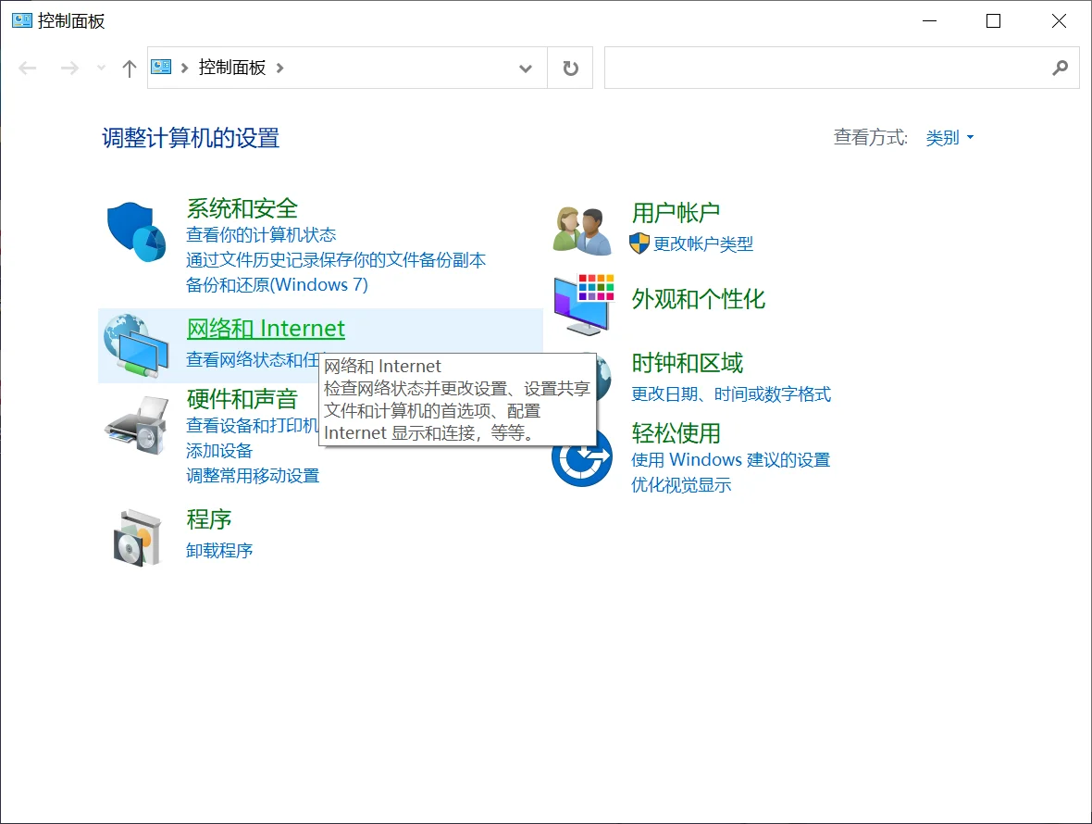Open the 类别 view mode dropdown
1092x824 pixels.
pyautogui.click(x=949, y=138)
